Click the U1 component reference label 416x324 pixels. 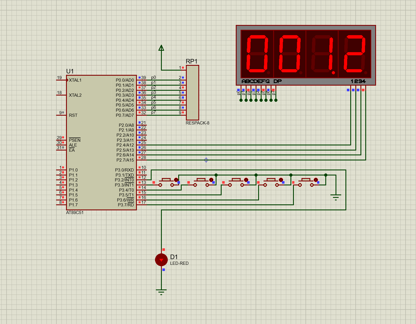point(70,71)
